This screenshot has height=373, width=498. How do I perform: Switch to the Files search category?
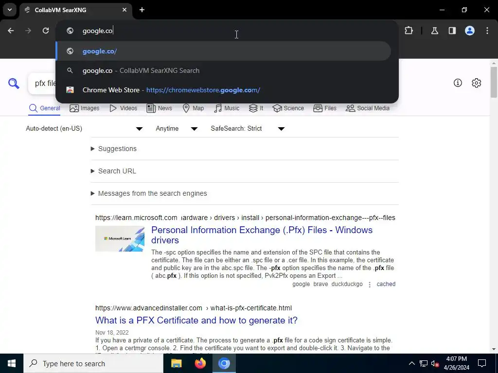324,108
